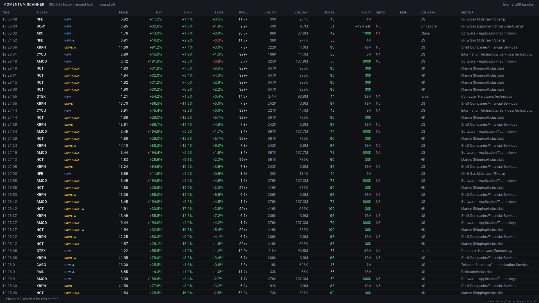The width and height of the screenshot is (539, 303).
Task: Sort by the TICKER column header
Action: (x=42, y=13)
